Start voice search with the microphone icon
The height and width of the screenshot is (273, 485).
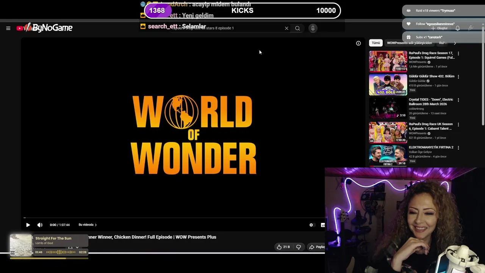click(313, 28)
